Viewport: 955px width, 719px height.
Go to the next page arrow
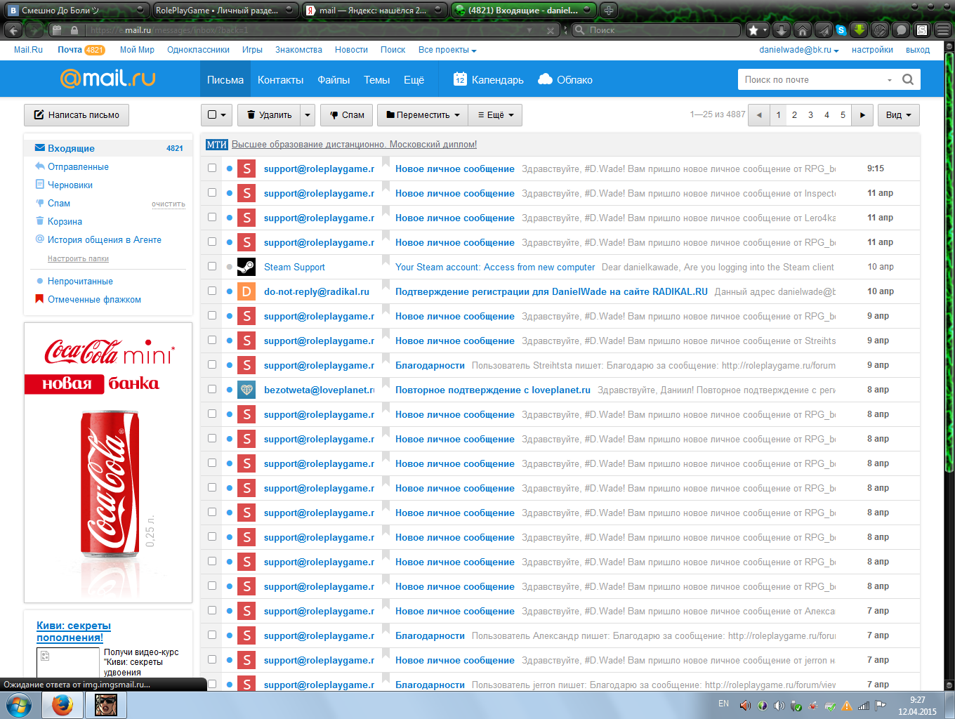862,115
